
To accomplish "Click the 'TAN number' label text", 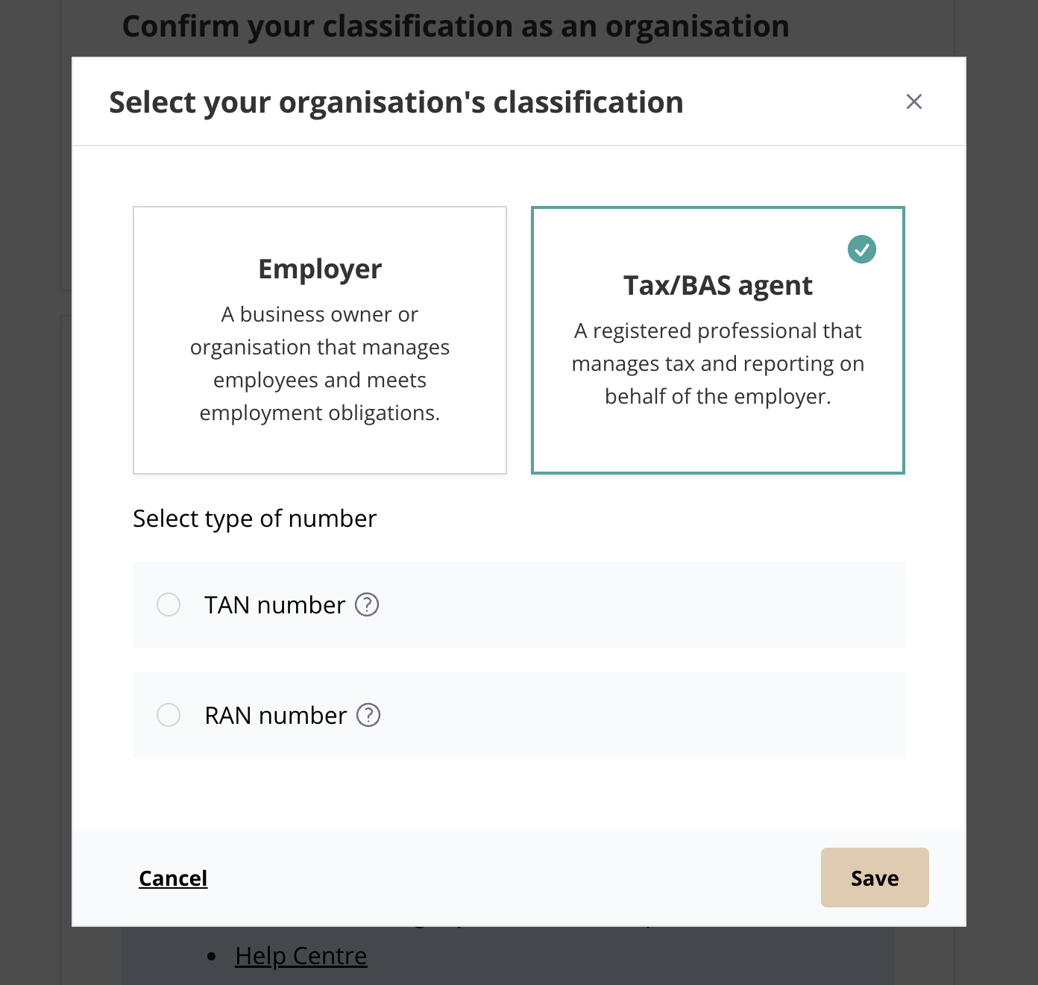I will (275, 605).
